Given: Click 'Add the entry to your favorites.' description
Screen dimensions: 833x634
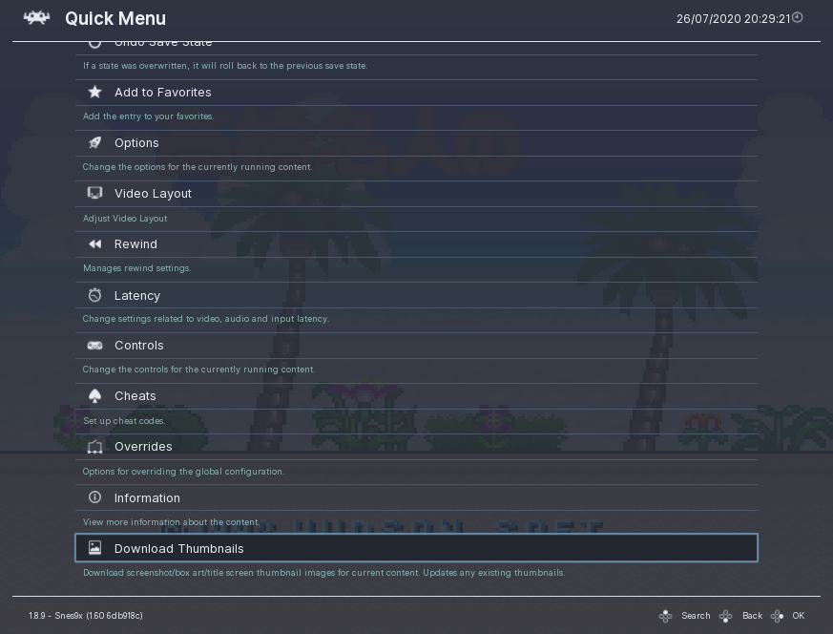Looking at the screenshot, I should pyautogui.click(x=148, y=116).
